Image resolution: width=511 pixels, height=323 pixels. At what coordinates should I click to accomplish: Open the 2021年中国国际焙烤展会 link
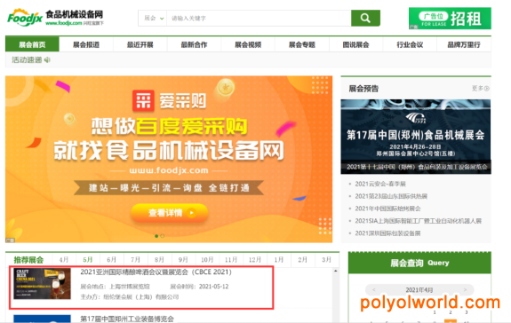point(387,209)
